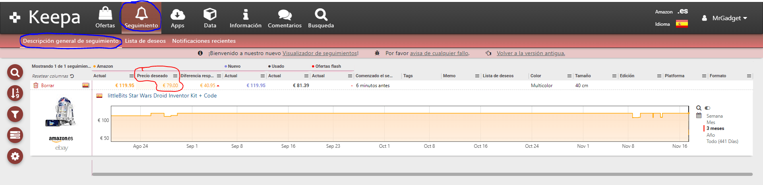
Task: Select the Semana chart range
Action: (715, 116)
